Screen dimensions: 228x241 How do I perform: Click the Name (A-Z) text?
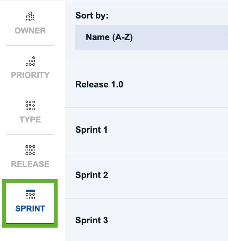click(109, 37)
